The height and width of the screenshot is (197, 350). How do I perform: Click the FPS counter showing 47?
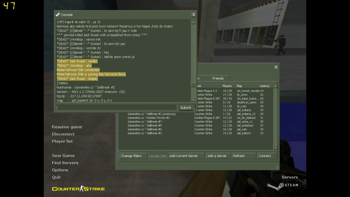(x=9, y=6)
